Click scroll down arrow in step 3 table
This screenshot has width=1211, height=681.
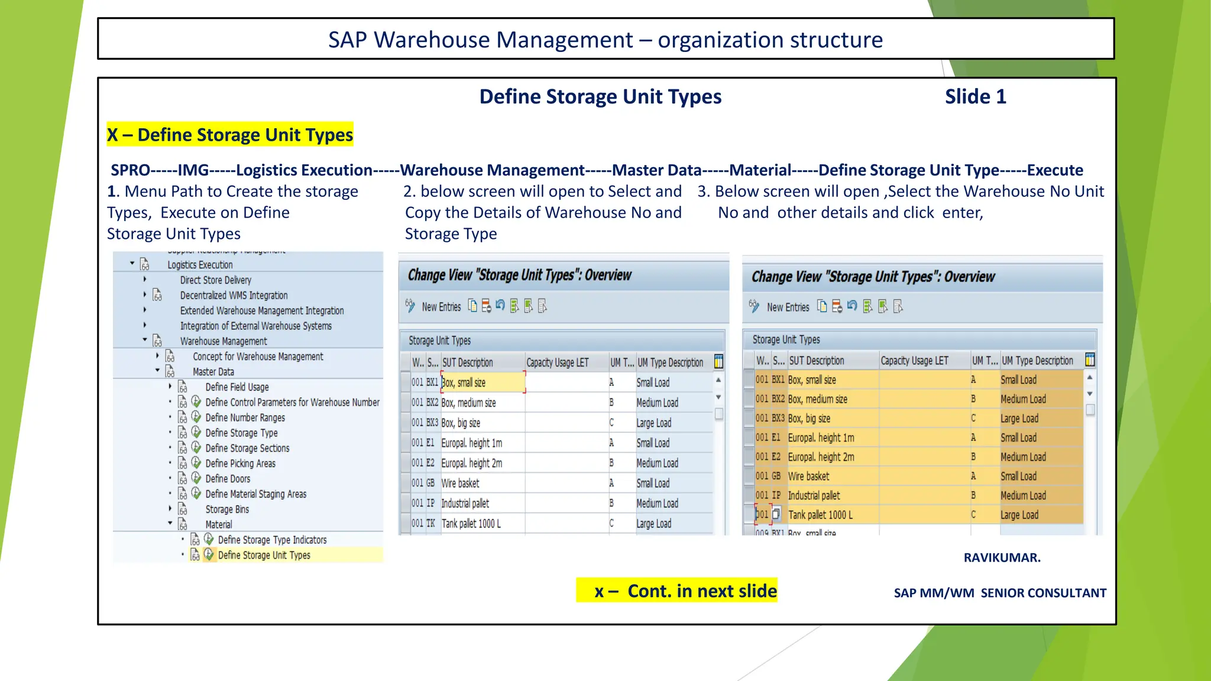1090,394
